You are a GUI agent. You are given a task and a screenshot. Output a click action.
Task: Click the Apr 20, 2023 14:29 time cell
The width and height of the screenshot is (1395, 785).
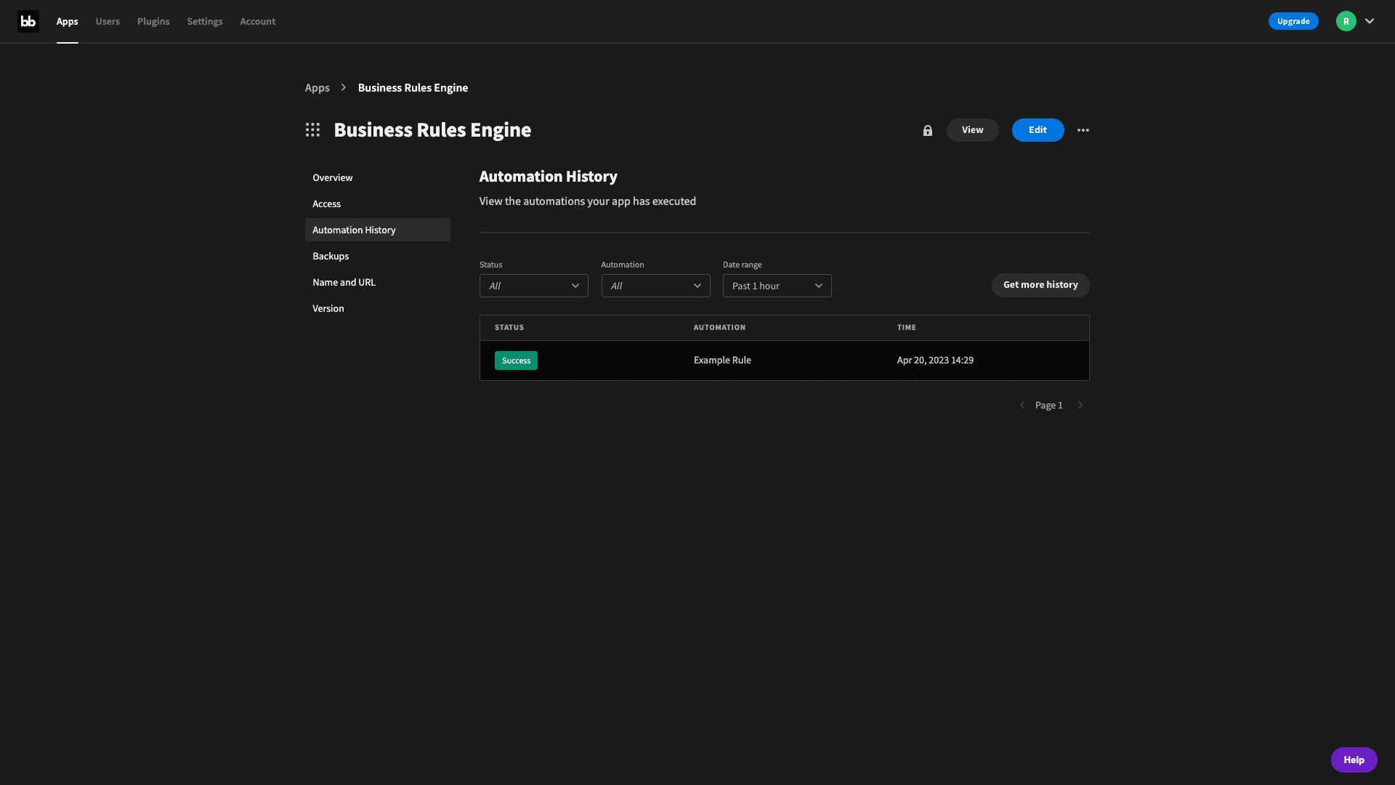pyautogui.click(x=935, y=361)
